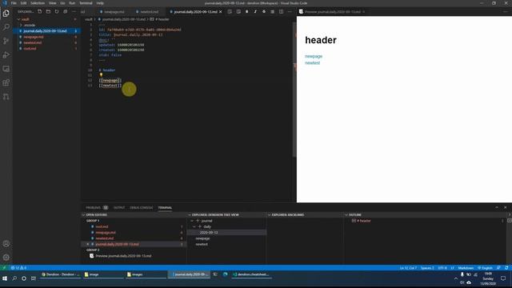Open editor More Actions ellipsis
This screenshot has height=288, width=512.
[290, 11]
